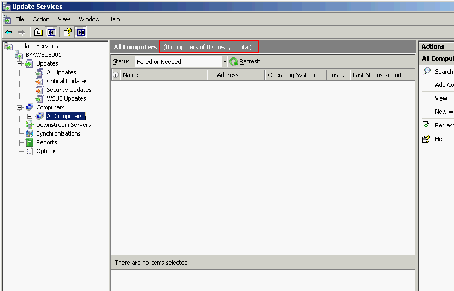
Task: Click the Help icon in Actions pane
Action: [426, 139]
